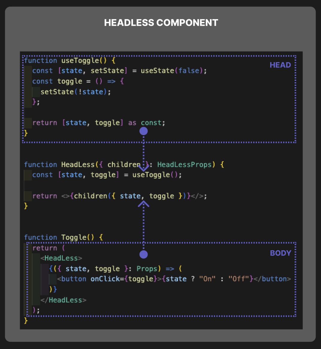Click the "Off" string literal

click(239, 279)
